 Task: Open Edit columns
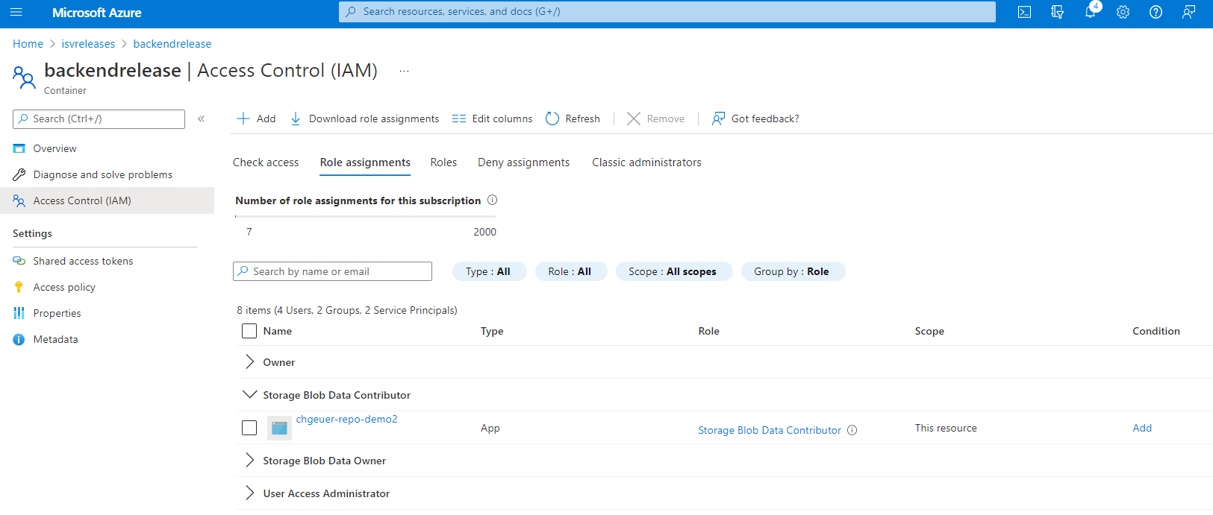pos(492,119)
